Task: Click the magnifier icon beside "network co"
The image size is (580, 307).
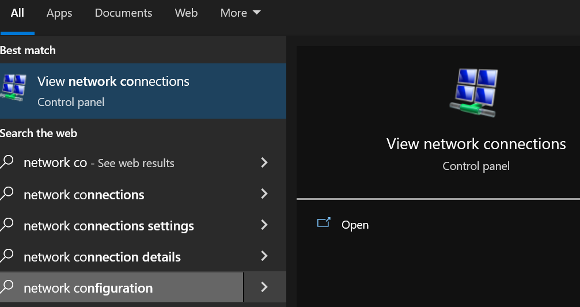Action: pyautogui.click(x=7, y=162)
